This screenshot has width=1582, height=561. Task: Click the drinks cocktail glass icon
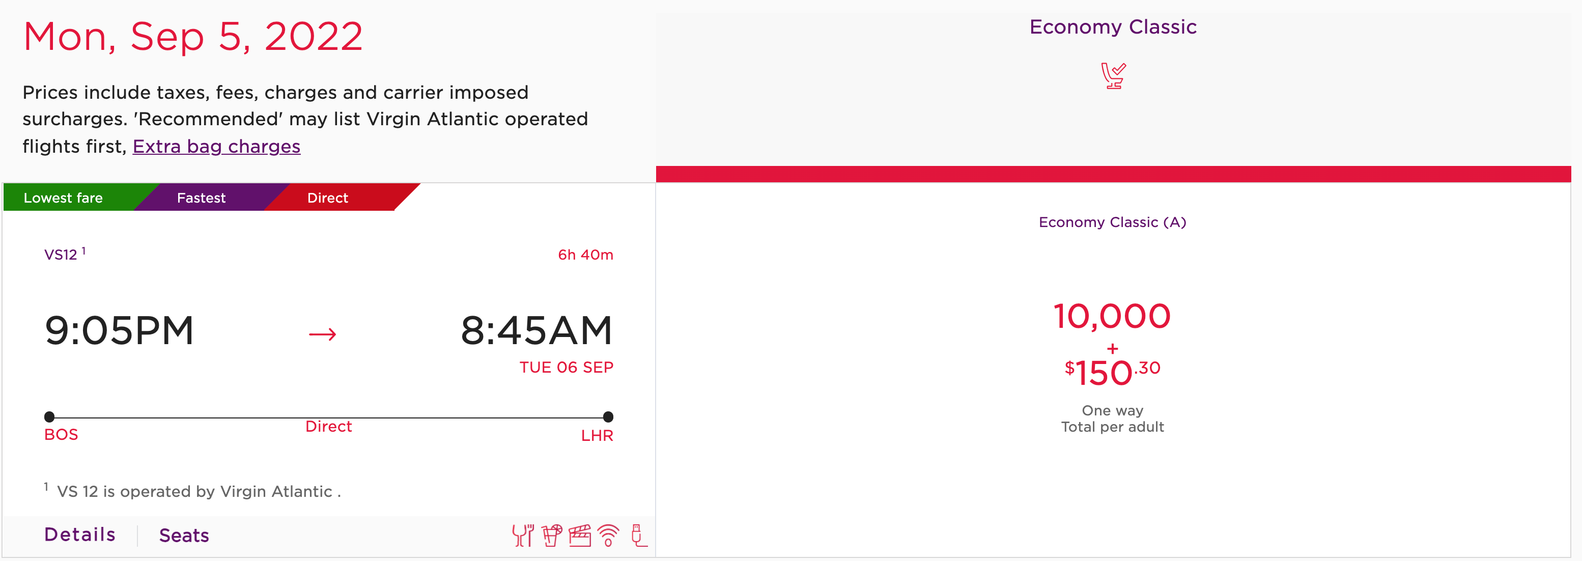(551, 535)
